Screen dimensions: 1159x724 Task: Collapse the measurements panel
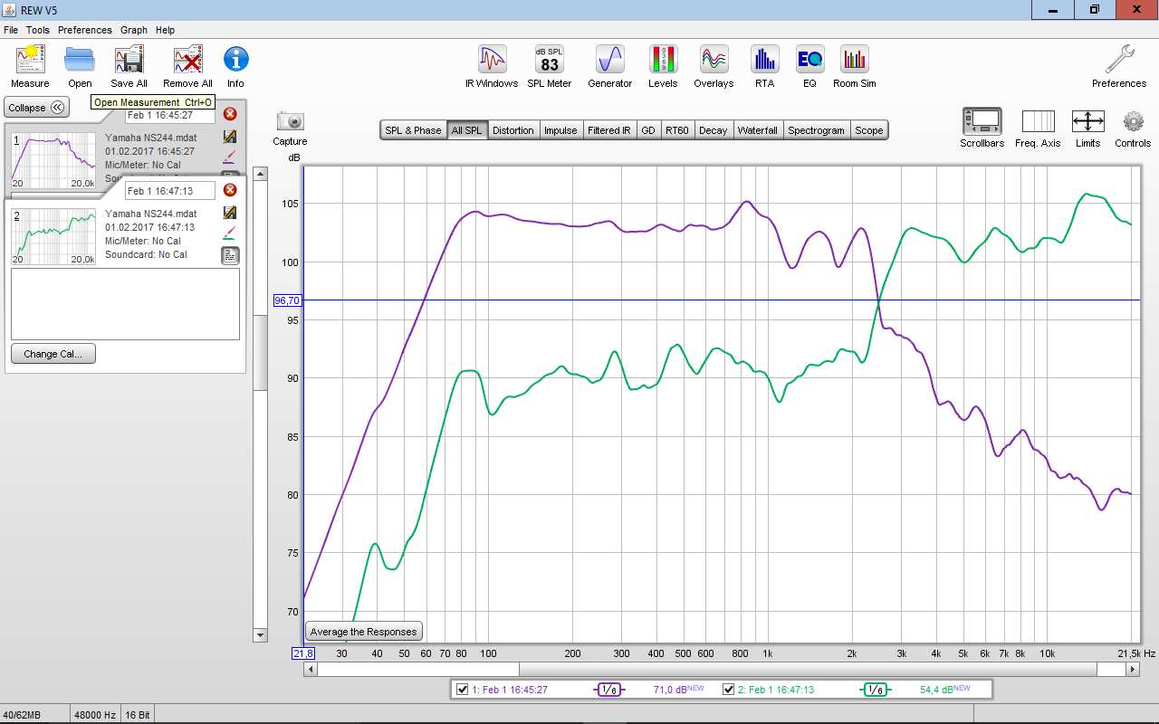(37, 108)
